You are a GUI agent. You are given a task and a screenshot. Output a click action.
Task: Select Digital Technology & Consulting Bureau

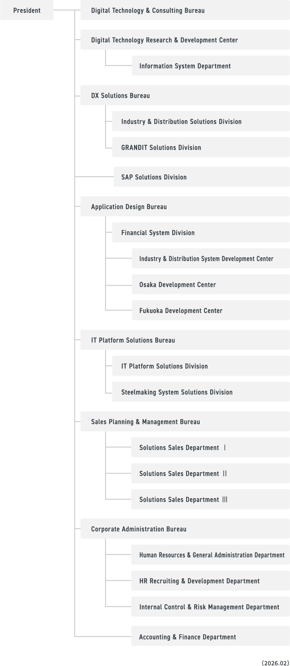pos(185,10)
